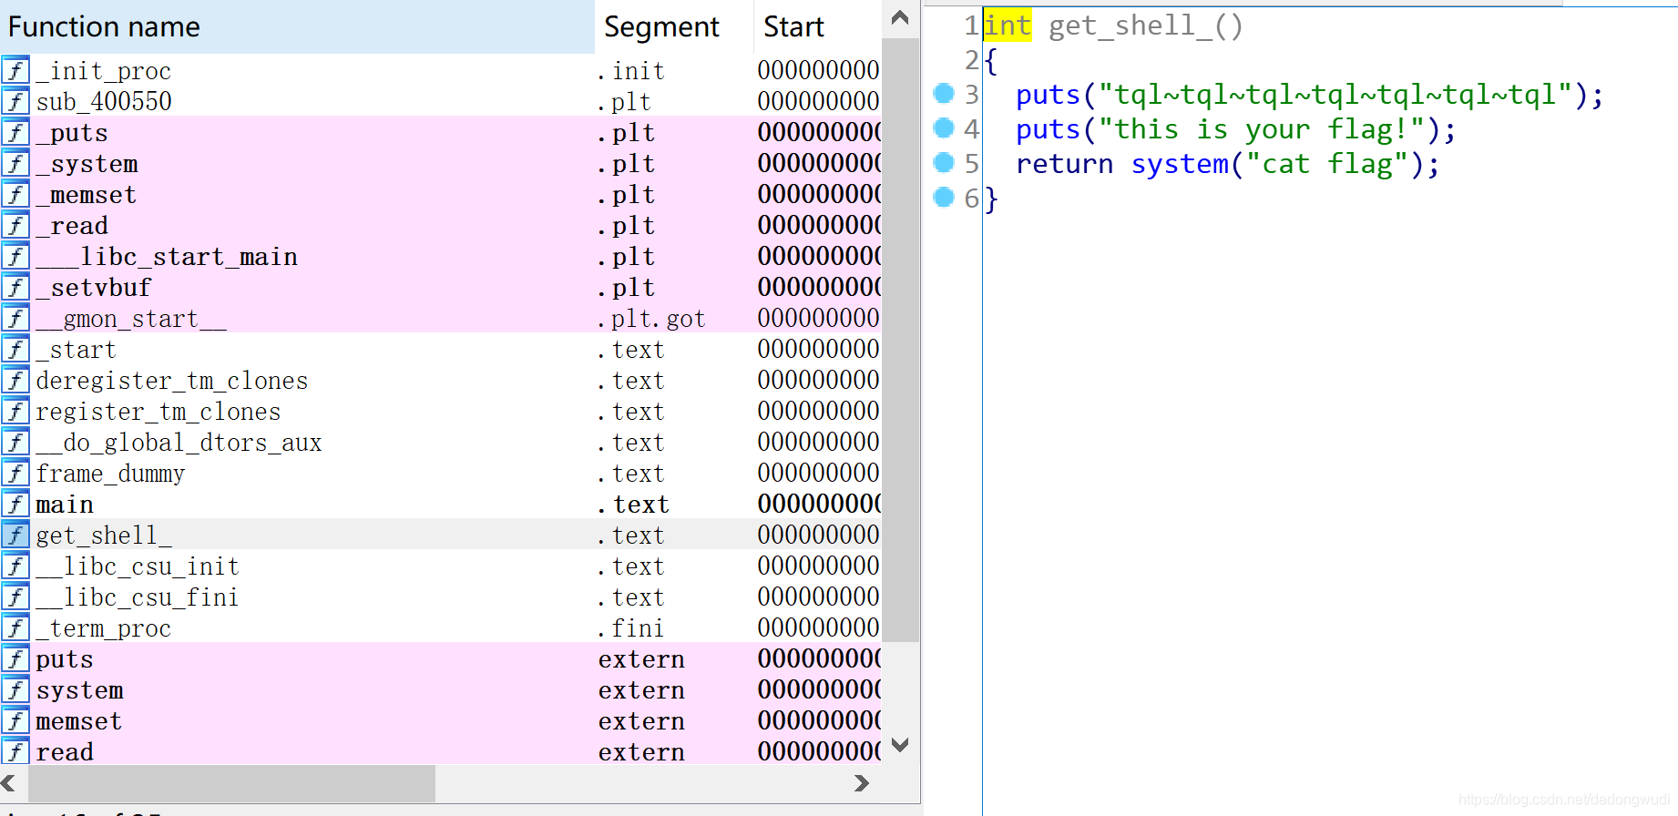Image resolution: width=1678 pixels, height=816 pixels.
Task: Click the function icon beside extern memset
Action: tap(15, 720)
